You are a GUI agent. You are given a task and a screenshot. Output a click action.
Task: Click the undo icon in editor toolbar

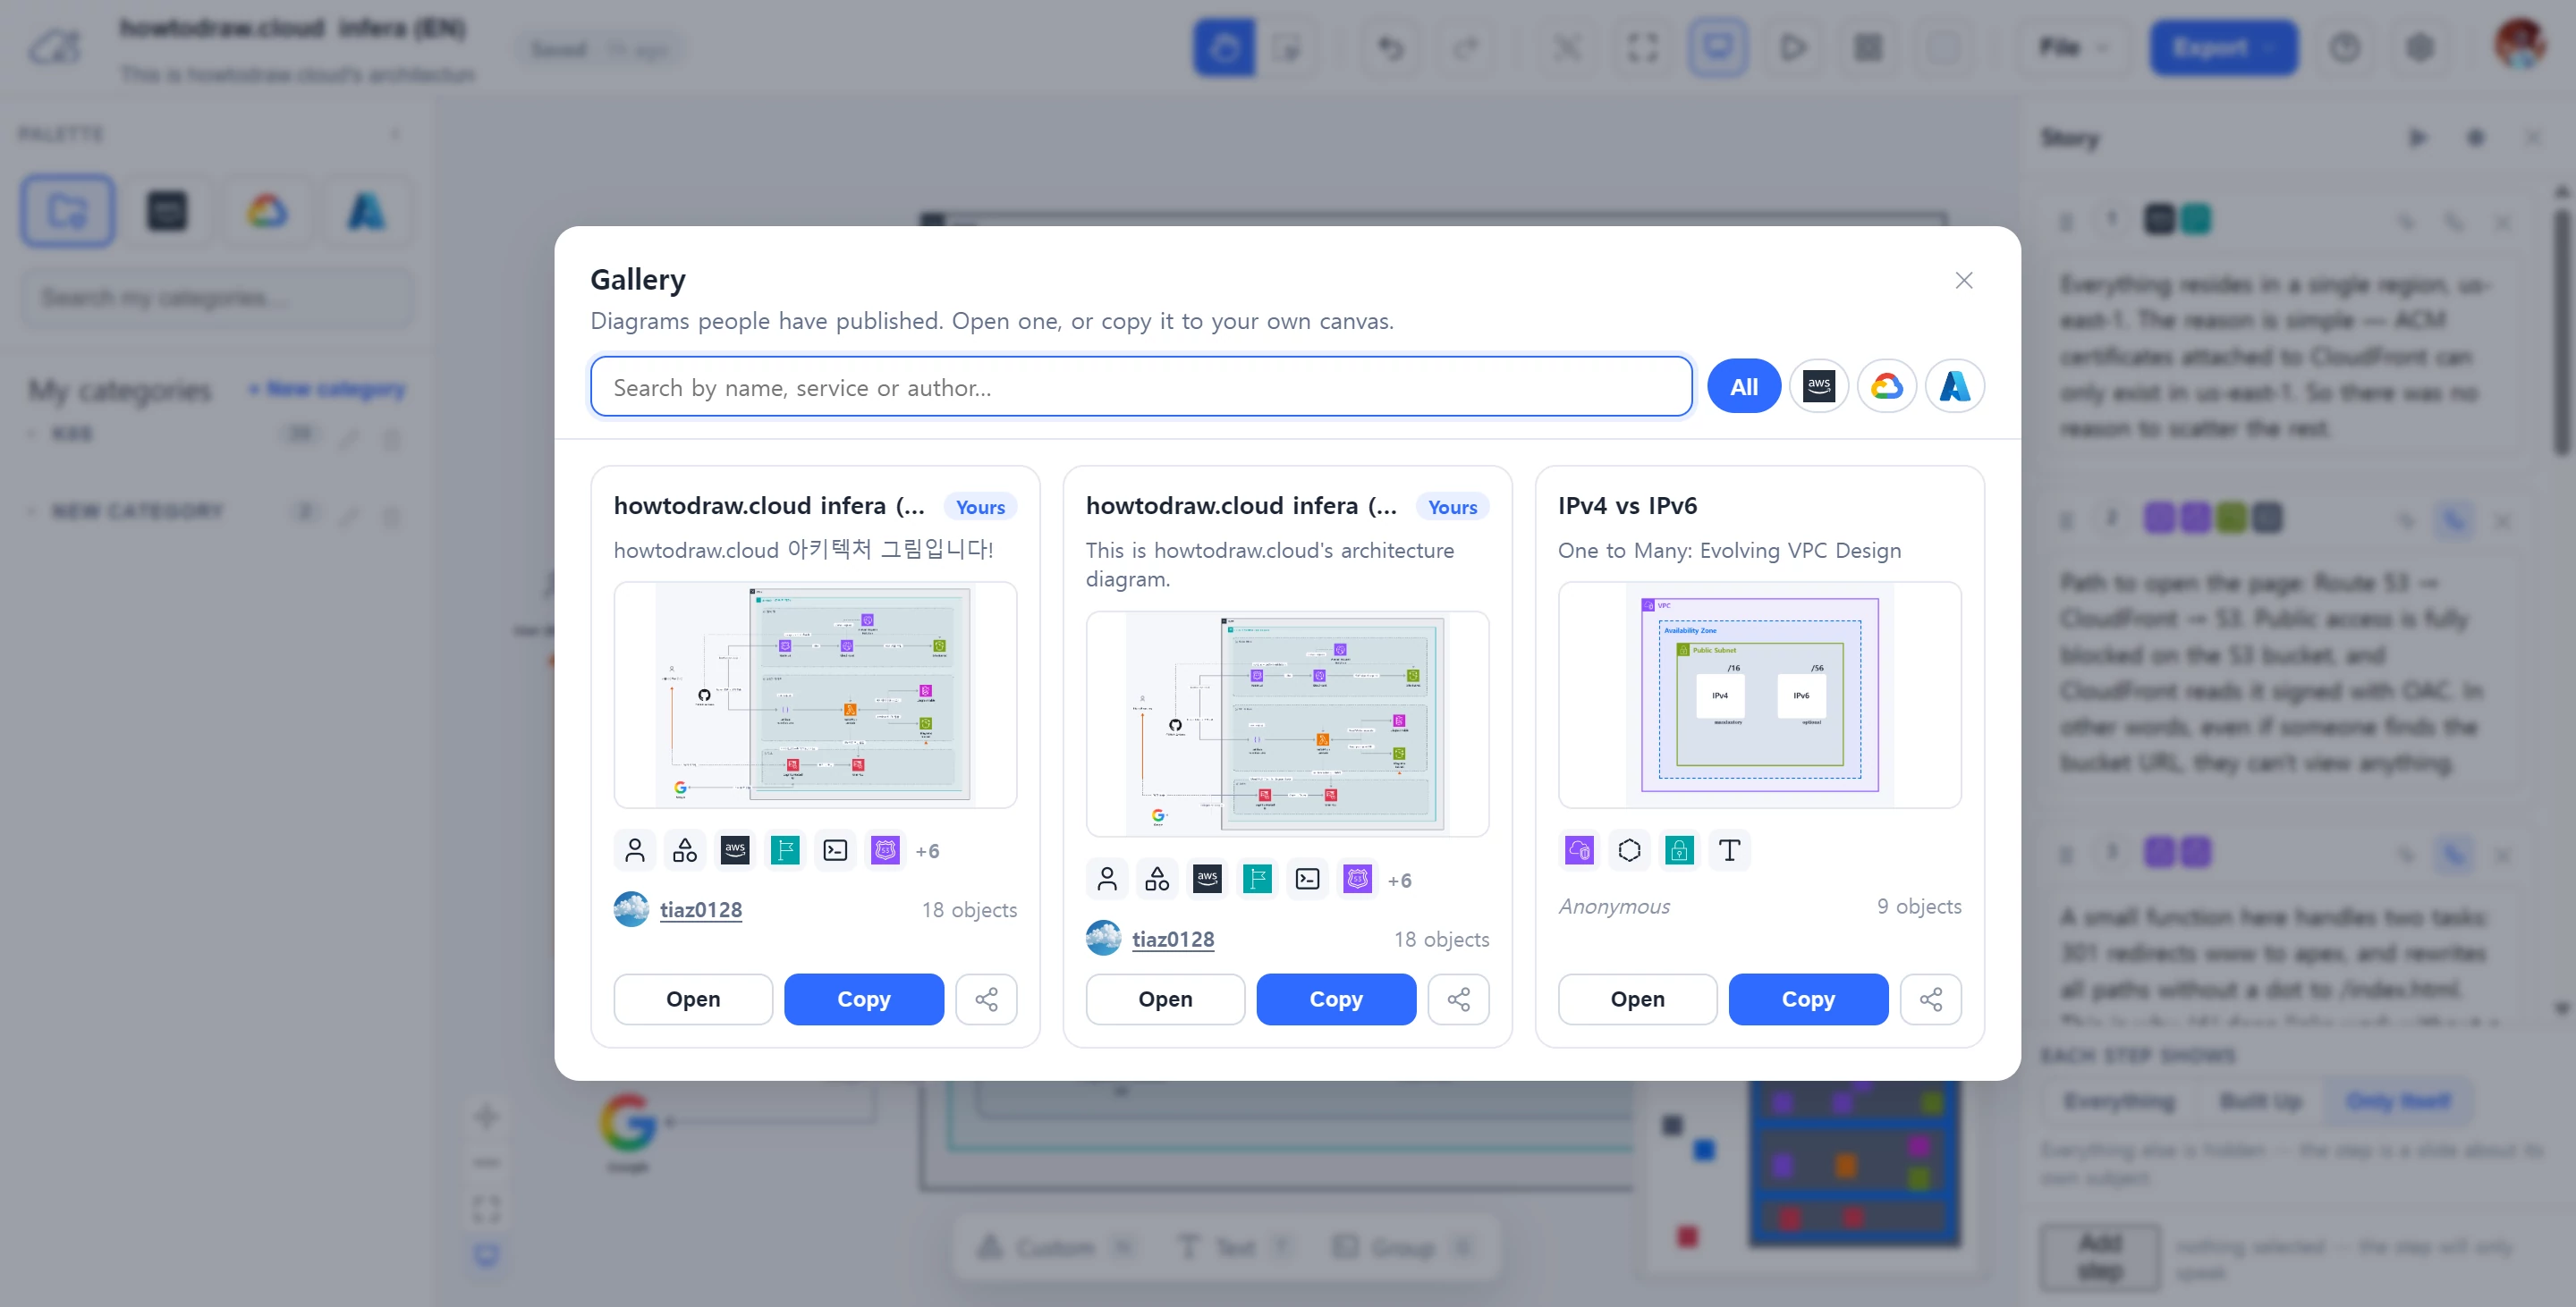1390,47
